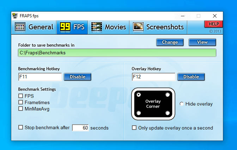The height and width of the screenshot is (150, 237).
Task: Click the 60 seconds duration field
Action: [80, 128]
